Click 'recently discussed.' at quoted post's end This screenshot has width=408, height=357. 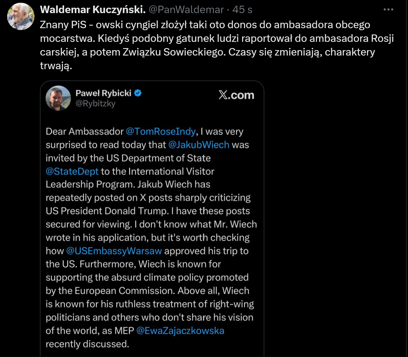click(87, 344)
